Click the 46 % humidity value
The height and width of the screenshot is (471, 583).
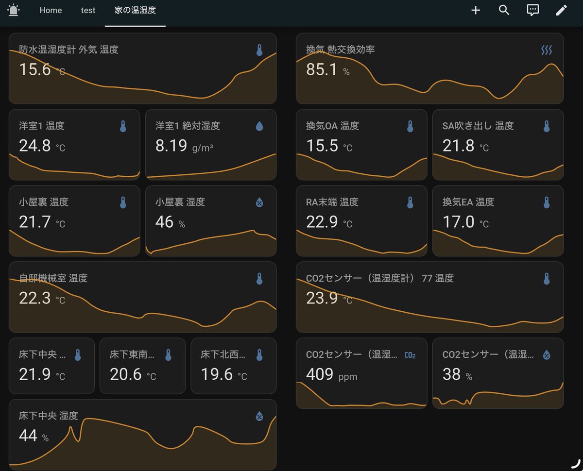coord(170,222)
